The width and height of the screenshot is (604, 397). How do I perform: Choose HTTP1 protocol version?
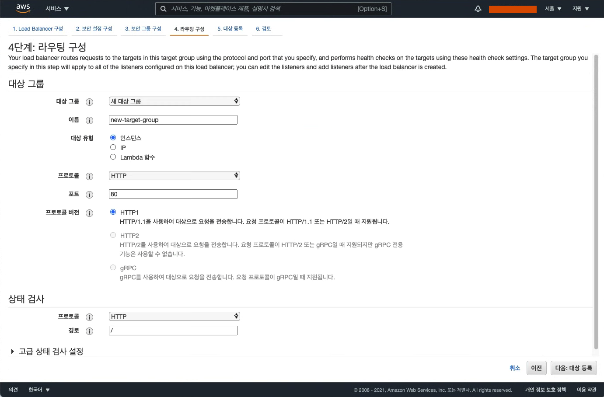[x=113, y=212]
